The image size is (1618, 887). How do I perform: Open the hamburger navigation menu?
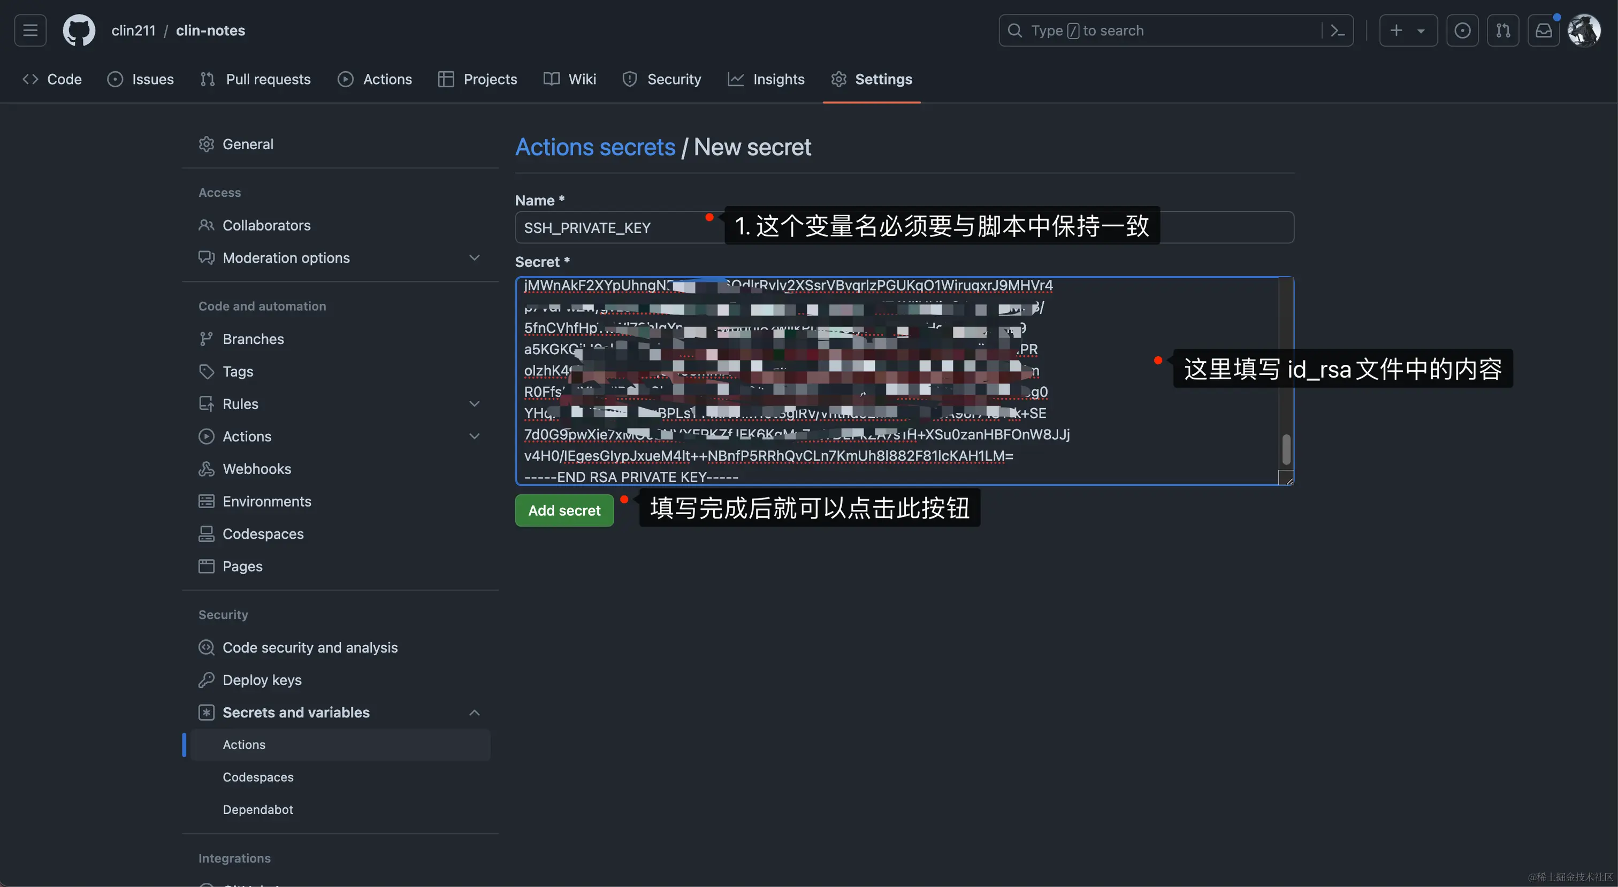[30, 30]
